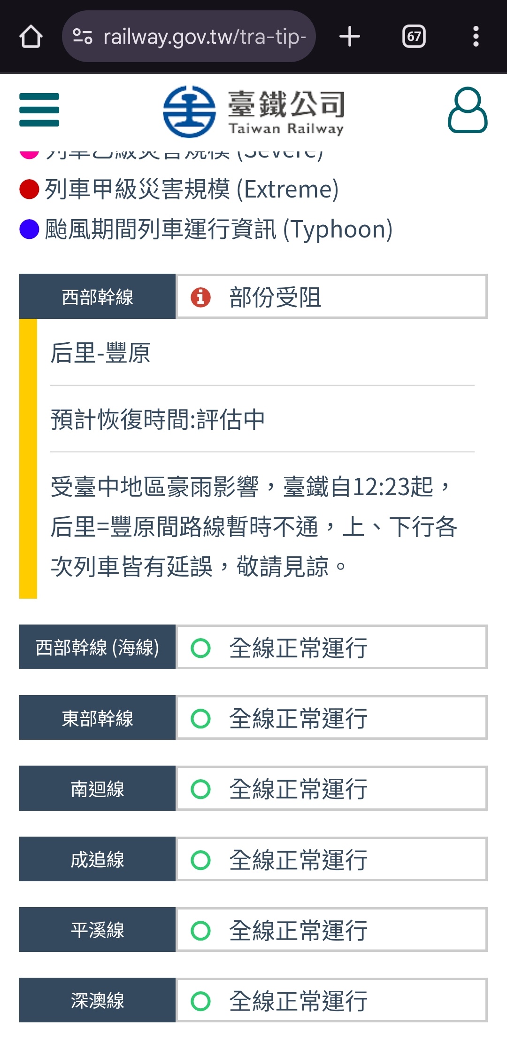Viewport: 507px width, 1044px height.
Task: Go to browser home page icon
Action: coord(31,37)
